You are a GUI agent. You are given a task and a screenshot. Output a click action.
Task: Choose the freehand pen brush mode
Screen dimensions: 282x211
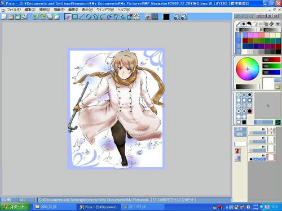(238, 24)
